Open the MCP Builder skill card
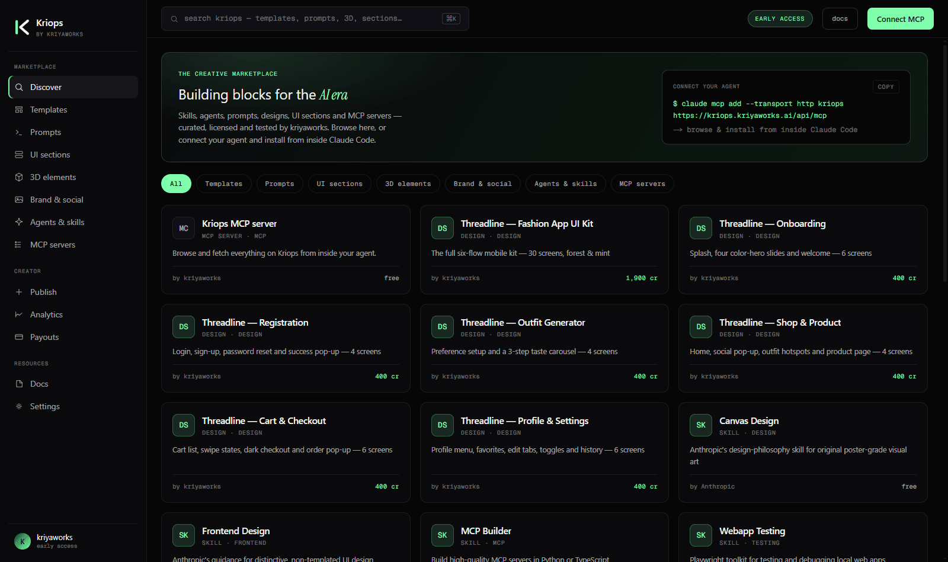This screenshot has width=948, height=562. [x=545, y=537]
